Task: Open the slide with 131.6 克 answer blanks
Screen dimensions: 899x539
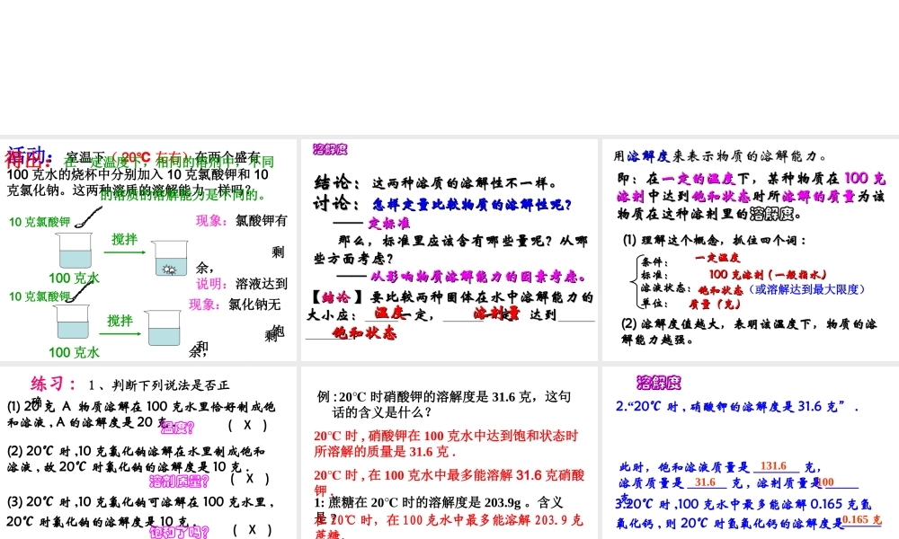Action: pos(751,453)
